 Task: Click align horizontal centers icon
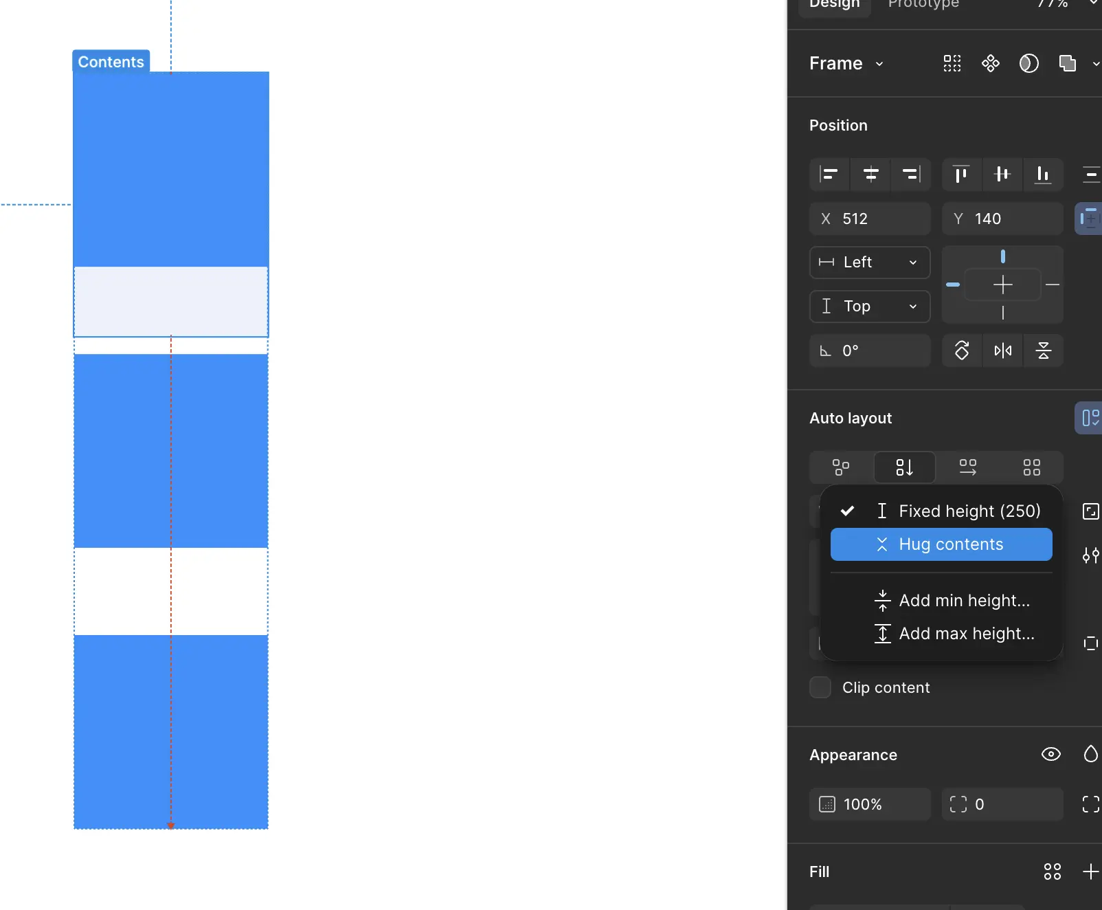[x=870, y=175]
